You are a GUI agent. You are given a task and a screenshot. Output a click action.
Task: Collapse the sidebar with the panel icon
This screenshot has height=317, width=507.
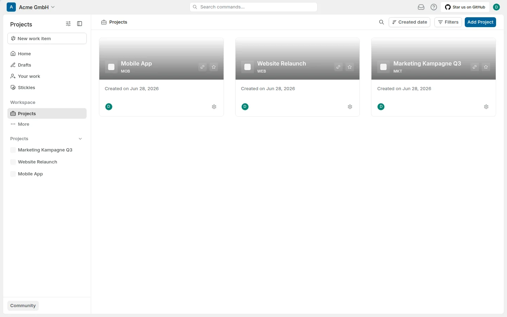coord(80,24)
